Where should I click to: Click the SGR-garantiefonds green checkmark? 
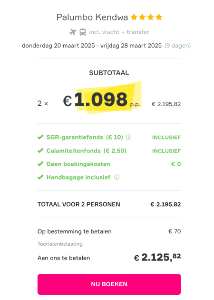pos(40,137)
